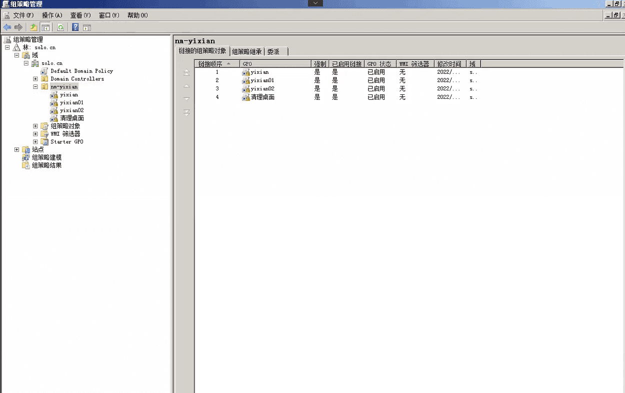Select 清理桌面 under nm-yixian in tree
Image resolution: width=625 pixels, height=393 pixels.
coord(71,118)
